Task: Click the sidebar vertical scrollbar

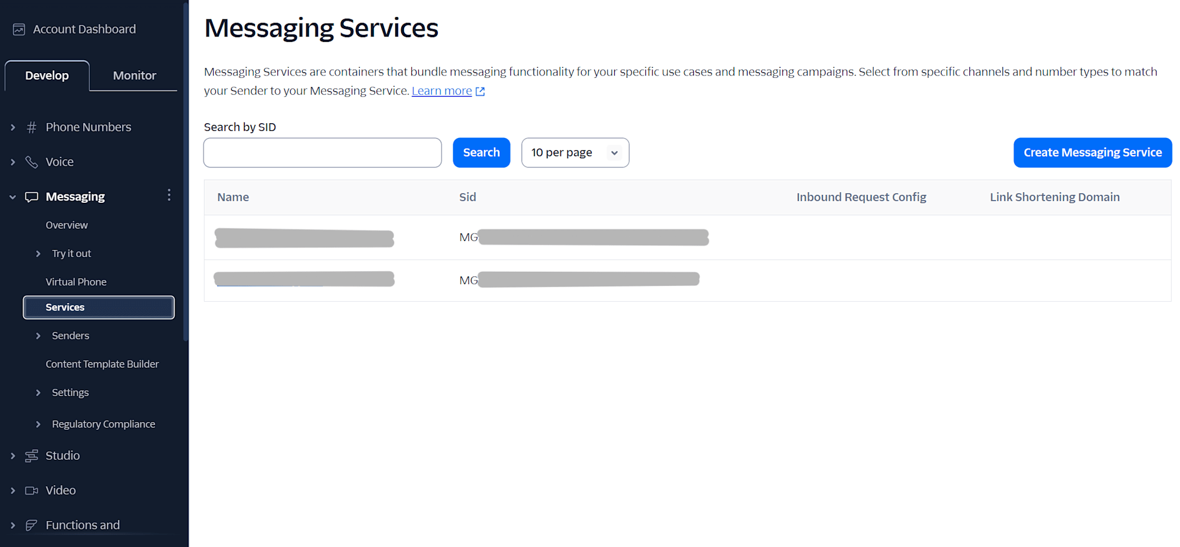Action: click(x=186, y=171)
